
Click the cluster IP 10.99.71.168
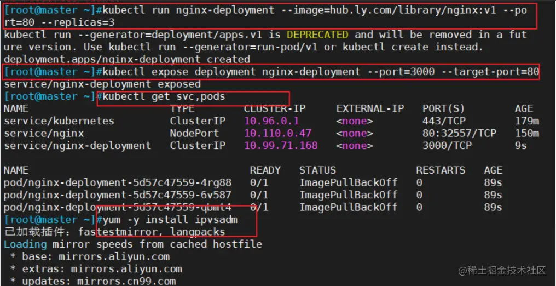click(x=281, y=146)
